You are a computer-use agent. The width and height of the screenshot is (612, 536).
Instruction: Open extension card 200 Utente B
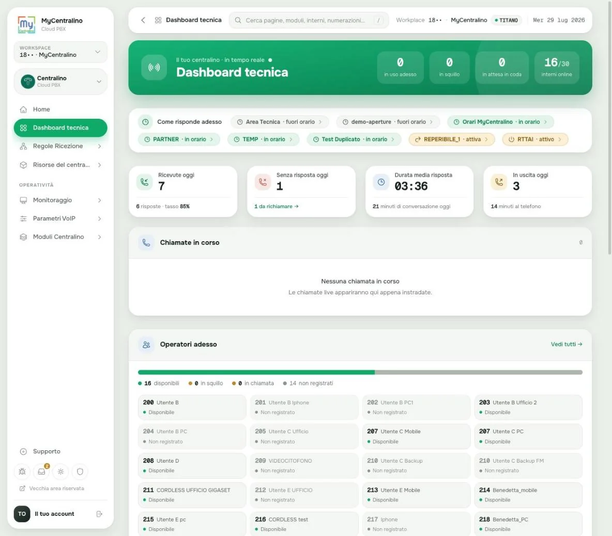192,407
